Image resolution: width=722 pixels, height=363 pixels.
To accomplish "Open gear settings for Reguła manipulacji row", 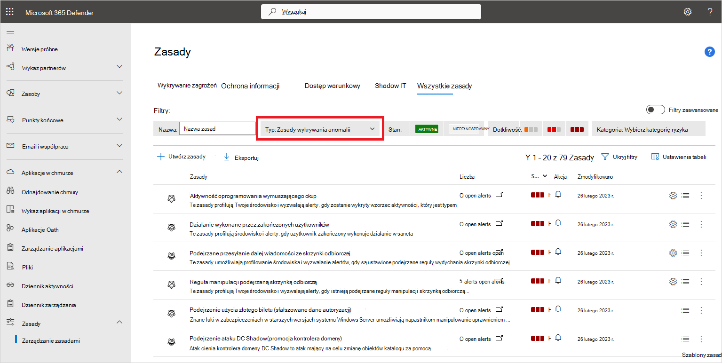I will point(673,282).
